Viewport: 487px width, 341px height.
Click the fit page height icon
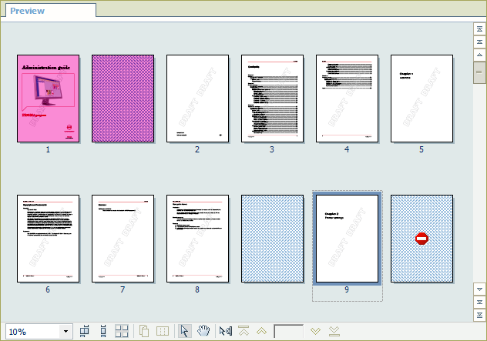tap(102, 331)
